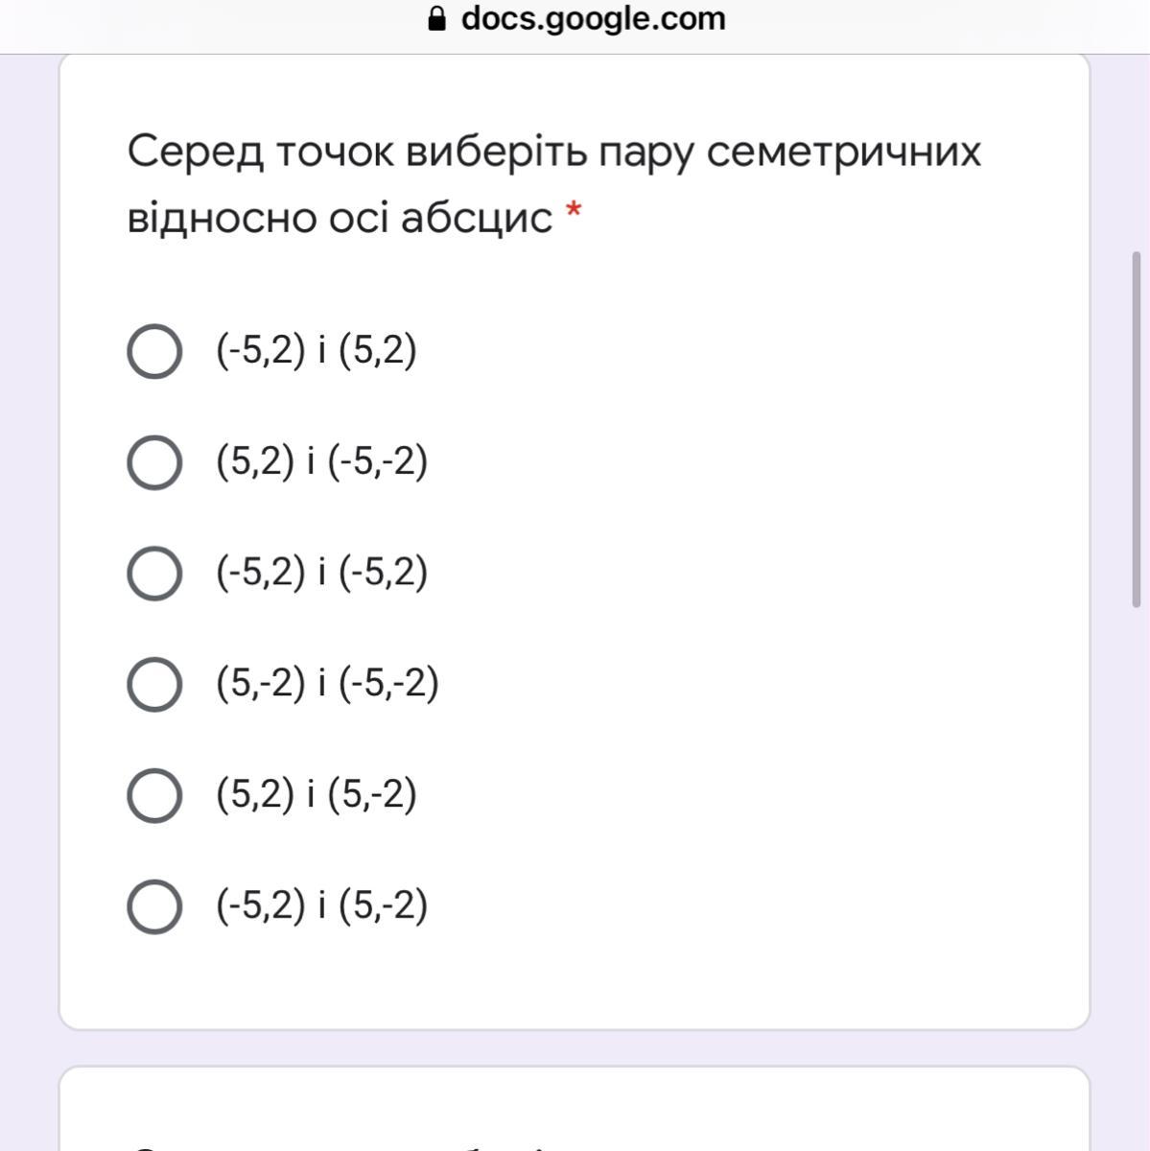Choose radio option (5,-2) і (-5,-2)

tap(154, 685)
